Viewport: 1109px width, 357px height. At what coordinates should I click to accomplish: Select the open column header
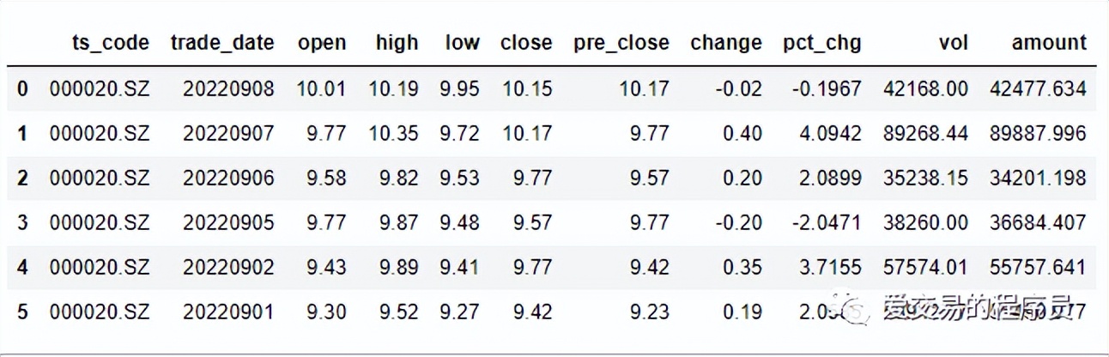(322, 43)
